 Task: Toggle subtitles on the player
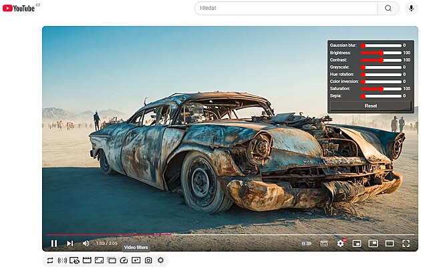324,244
